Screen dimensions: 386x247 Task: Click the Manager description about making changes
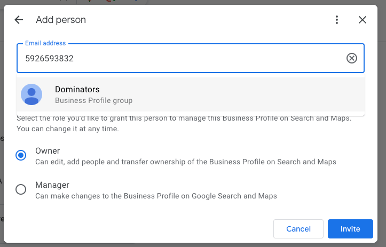[156, 196]
